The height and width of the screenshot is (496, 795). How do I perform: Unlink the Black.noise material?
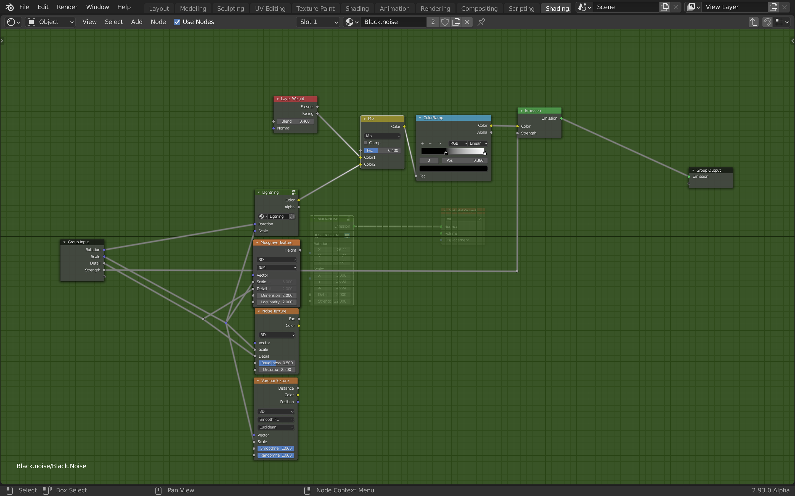[467, 22]
